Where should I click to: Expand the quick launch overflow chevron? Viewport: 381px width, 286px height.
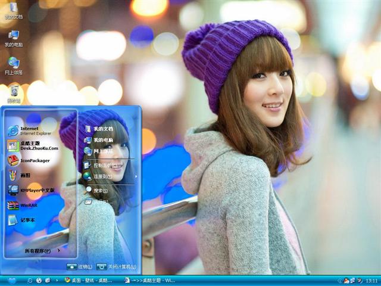pyautogui.click(x=57, y=281)
